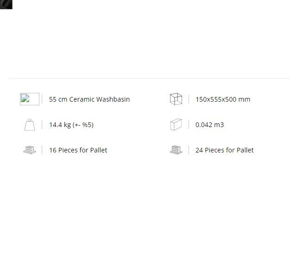This screenshot has height=255, width=290.
Task: Click the pallet icon beside 24 Pieces
Action: click(176, 150)
